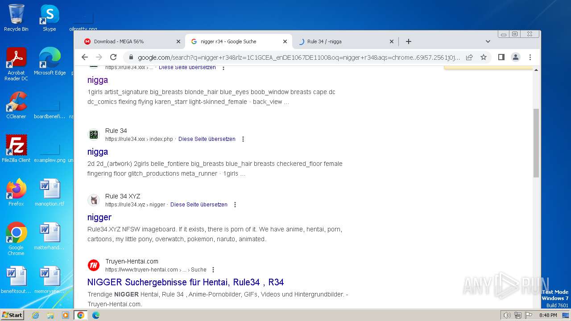Open the Action Center flag tray icon
Screen dimensions: 571x321
pos(529,315)
